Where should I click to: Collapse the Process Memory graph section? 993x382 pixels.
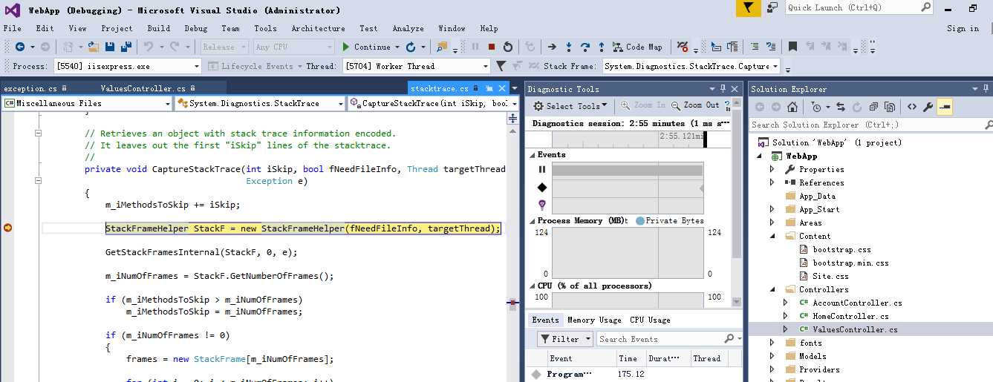(x=532, y=221)
